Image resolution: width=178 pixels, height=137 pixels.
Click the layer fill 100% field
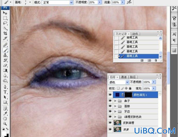[x=147, y=88]
